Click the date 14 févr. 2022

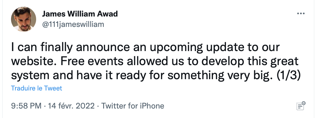click(71, 106)
